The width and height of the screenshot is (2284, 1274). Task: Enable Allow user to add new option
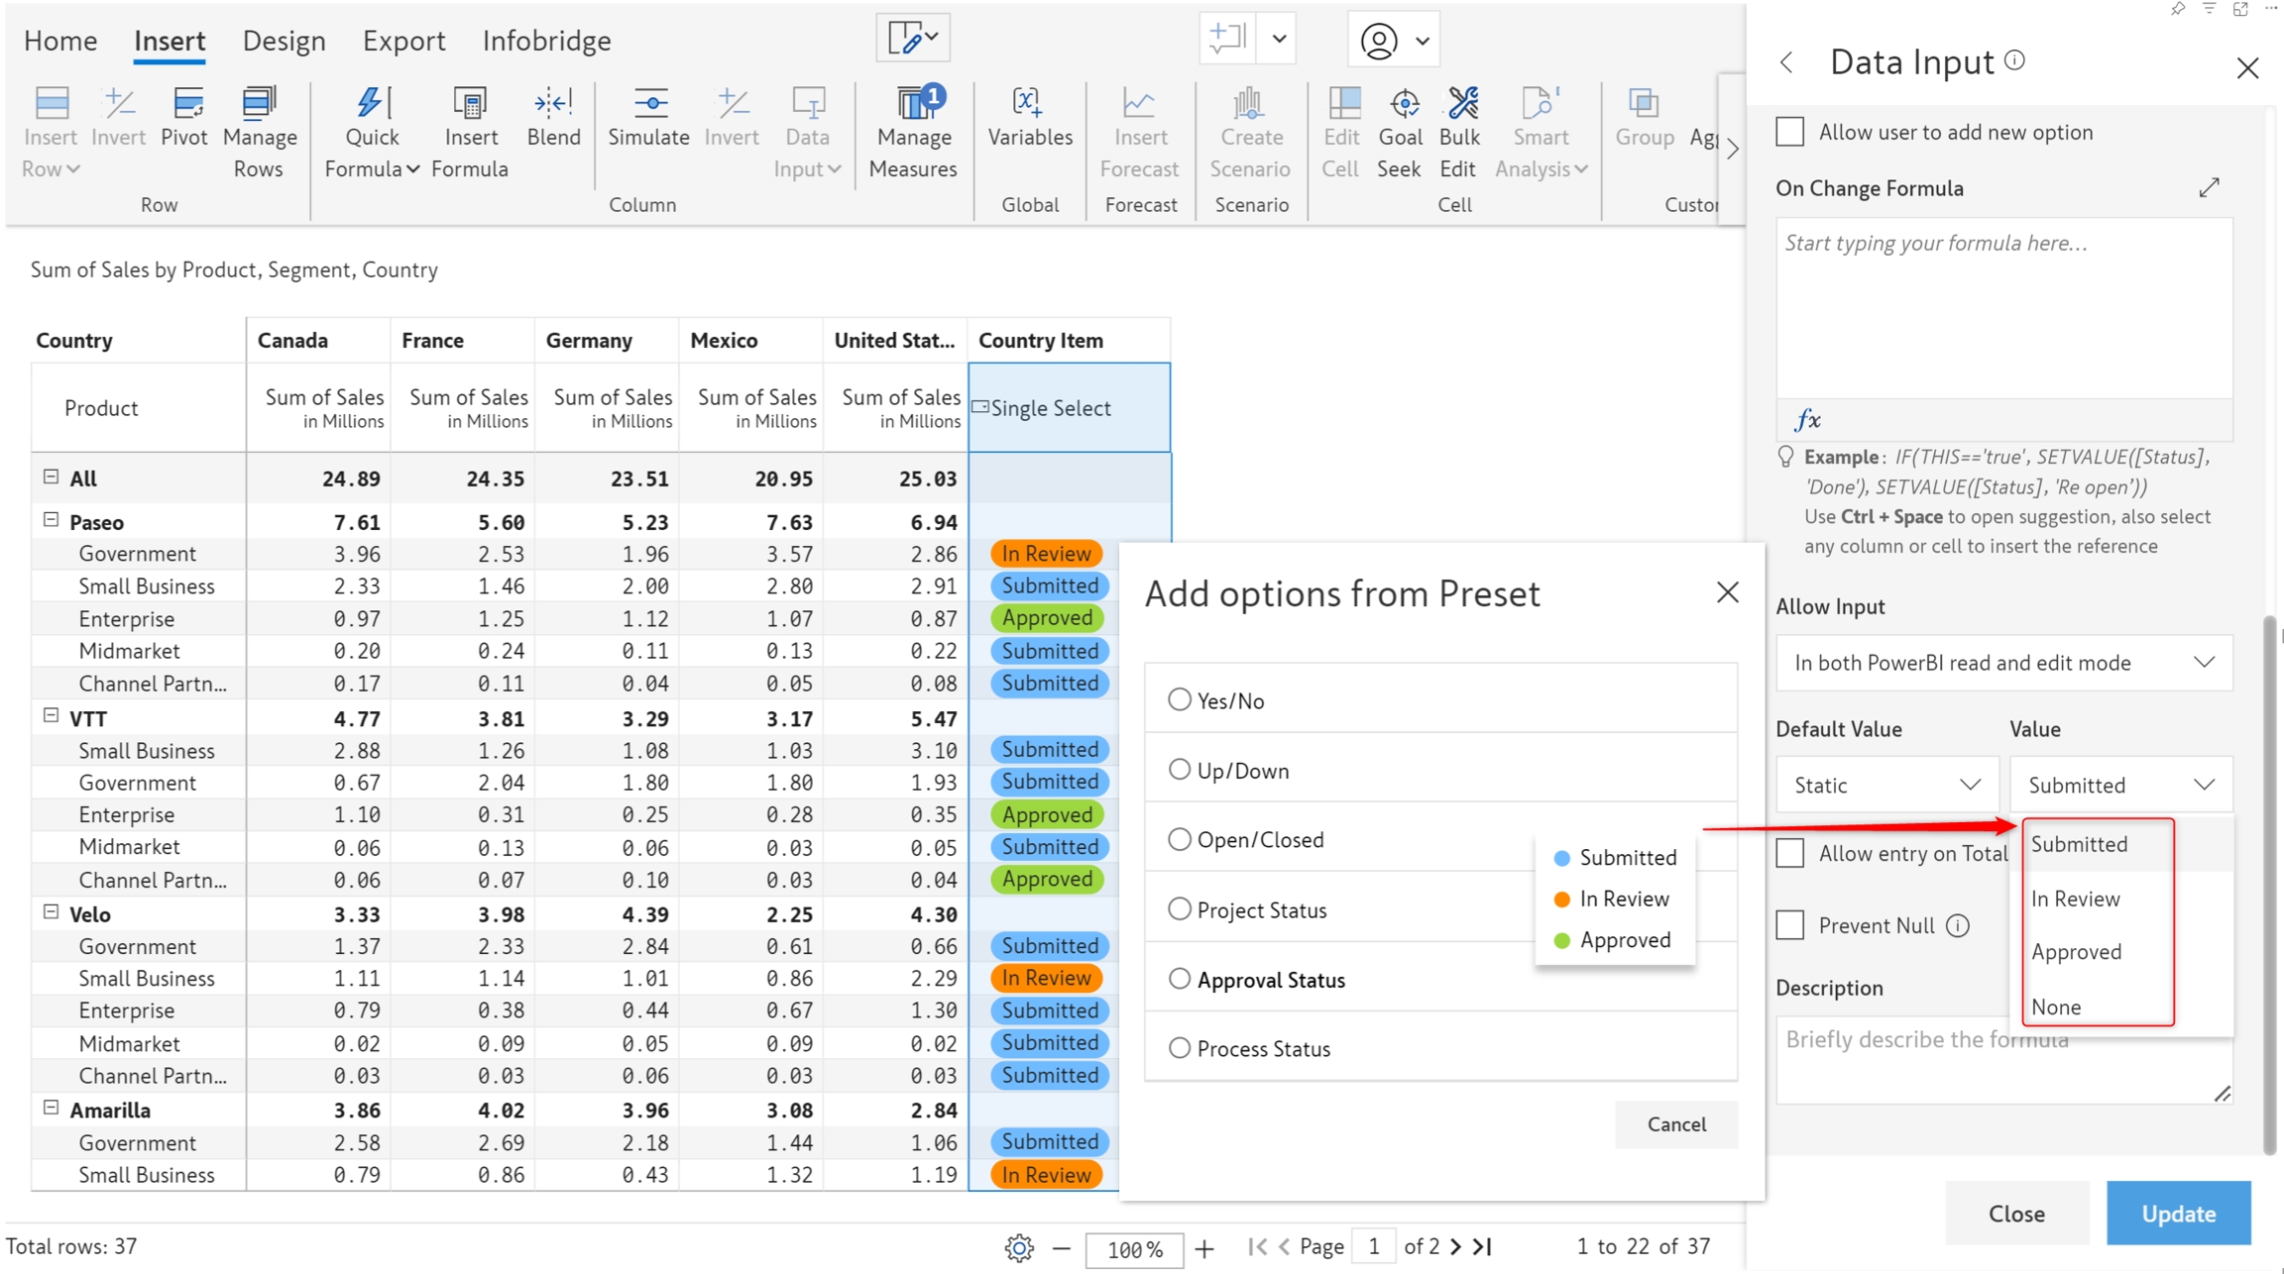[x=1790, y=132]
